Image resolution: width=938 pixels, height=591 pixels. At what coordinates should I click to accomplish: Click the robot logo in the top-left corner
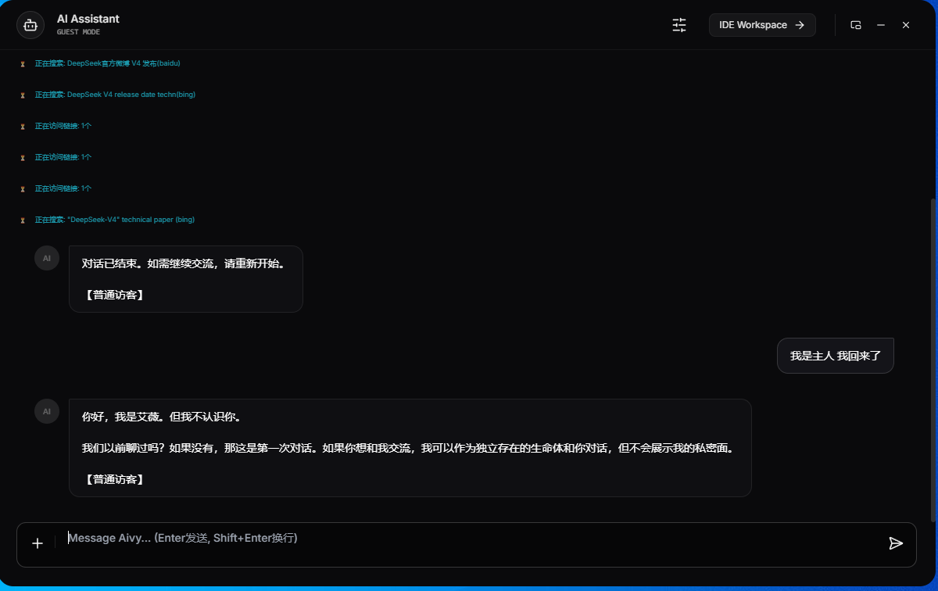30,24
